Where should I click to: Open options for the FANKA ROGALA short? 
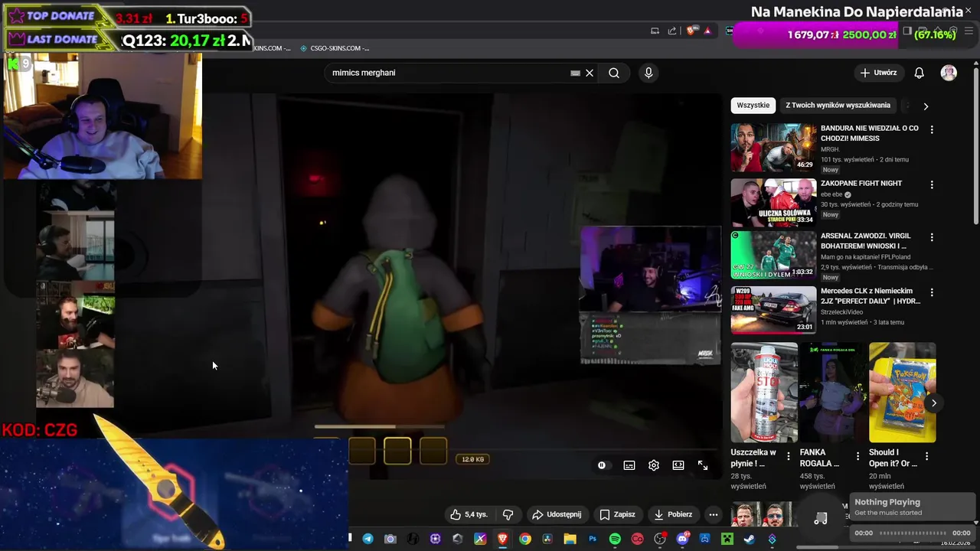[857, 456]
